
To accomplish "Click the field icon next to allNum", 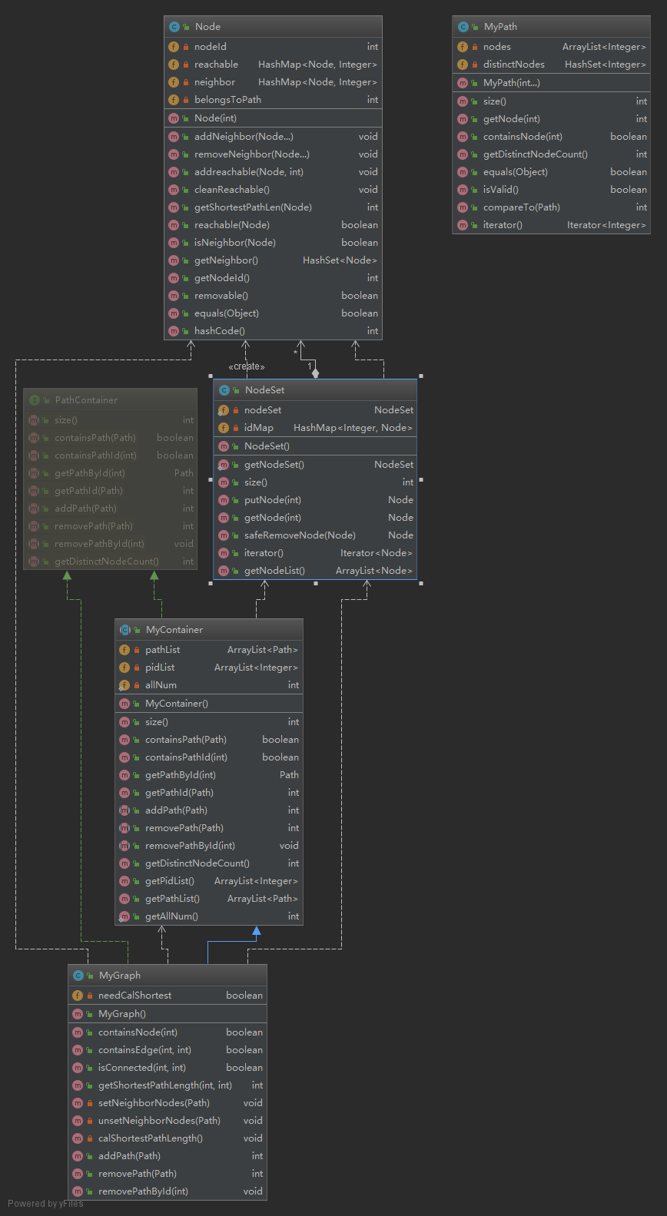I will (x=124, y=685).
